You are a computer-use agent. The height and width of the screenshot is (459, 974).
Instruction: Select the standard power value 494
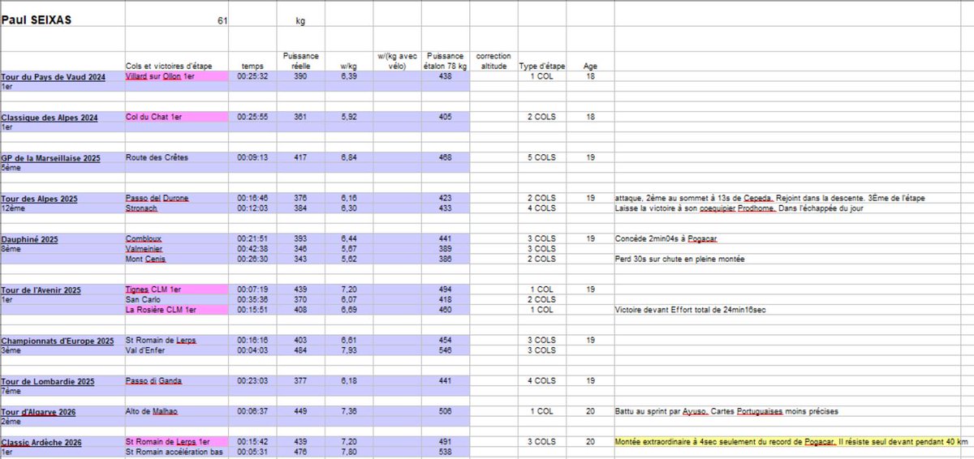pyautogui.click(x=445, y=290)
